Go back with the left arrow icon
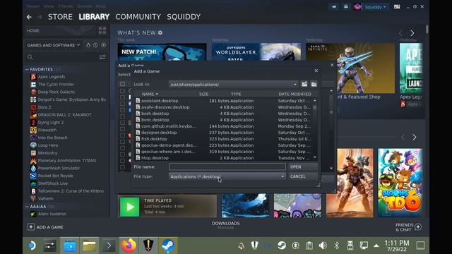Image resolution: width=452 pixels, height=254 pixels. [29, 17]
